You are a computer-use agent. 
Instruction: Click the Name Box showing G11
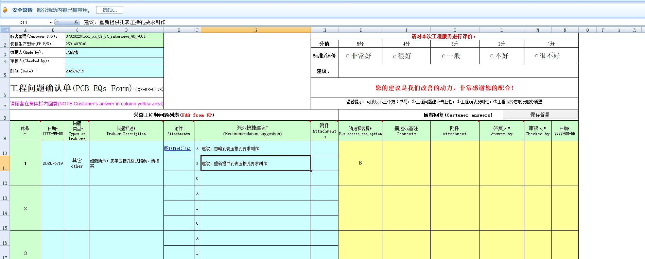(24, 22)
